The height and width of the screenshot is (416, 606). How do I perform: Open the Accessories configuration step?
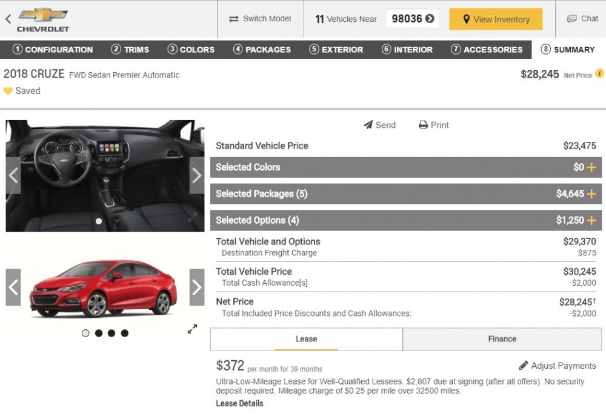click(x=485, y=50)
